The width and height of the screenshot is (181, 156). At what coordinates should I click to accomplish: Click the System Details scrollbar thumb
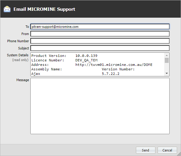tap(167, 60)
